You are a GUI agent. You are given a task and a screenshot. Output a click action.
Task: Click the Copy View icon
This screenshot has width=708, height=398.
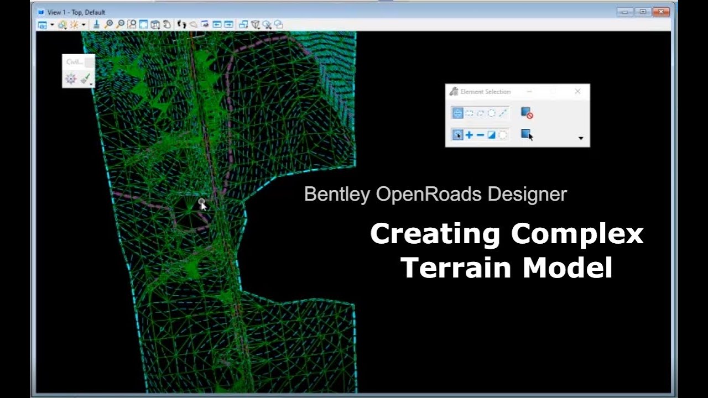243,24
